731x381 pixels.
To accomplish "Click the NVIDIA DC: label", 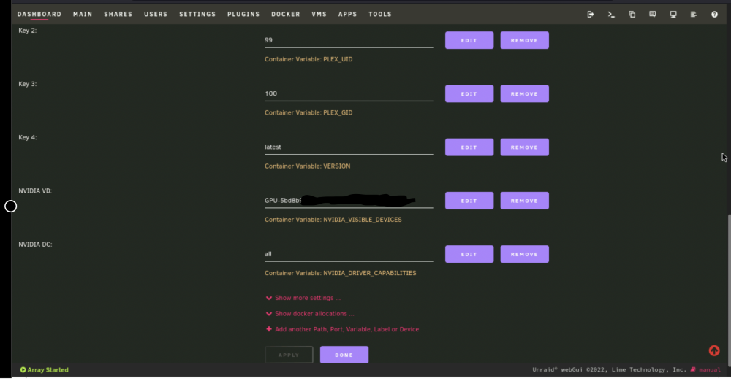I will click(x=35, y=245).
